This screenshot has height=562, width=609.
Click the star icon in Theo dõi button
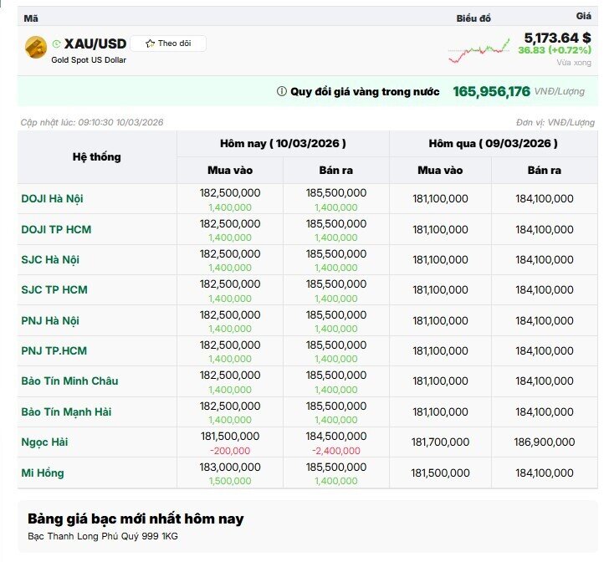(150, 43)
